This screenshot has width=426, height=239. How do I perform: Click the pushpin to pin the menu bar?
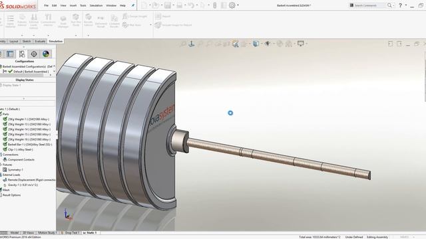pyautogui.click(x=133, y=5)
